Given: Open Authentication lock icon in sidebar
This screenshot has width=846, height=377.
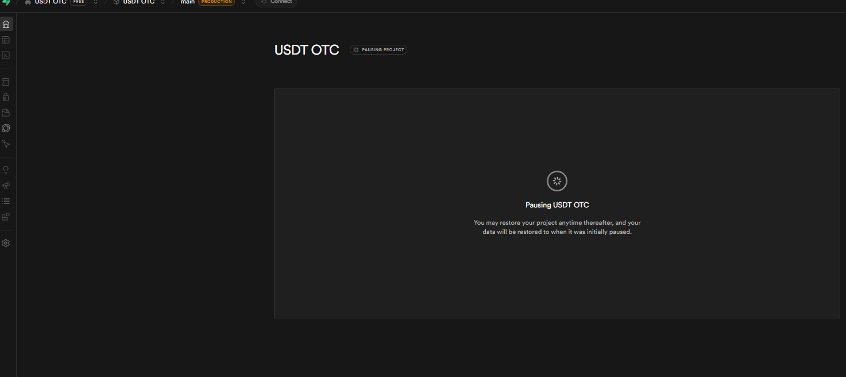Looking at the screenshot, I should 6,97.
